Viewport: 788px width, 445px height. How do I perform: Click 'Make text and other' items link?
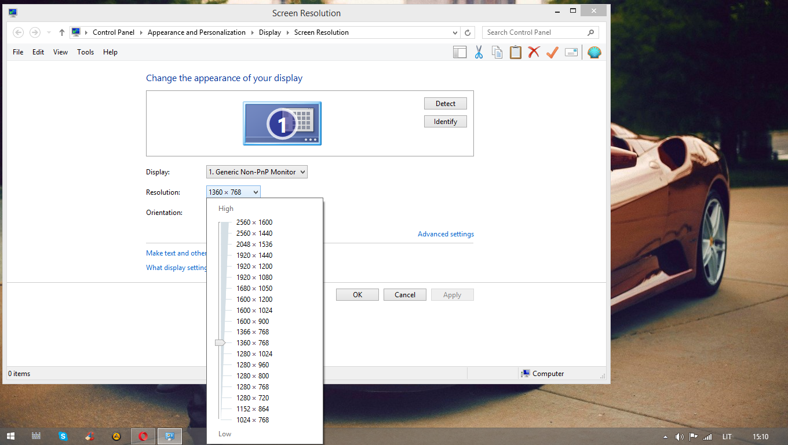tap(176, 253)
